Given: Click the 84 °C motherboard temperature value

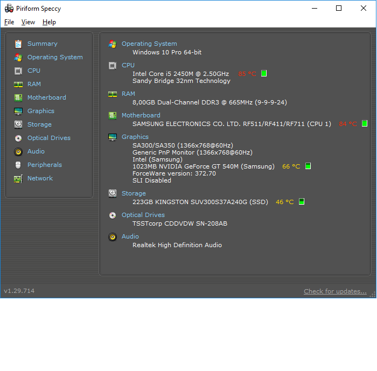Looking at the screenshot, I should [348, 124].
